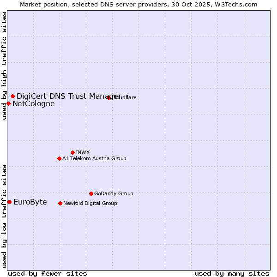Click the 'used by high traffic sites' axis label
Image resolution: width=277 pixels, height=277 pixels.
(x=4, y=66)
